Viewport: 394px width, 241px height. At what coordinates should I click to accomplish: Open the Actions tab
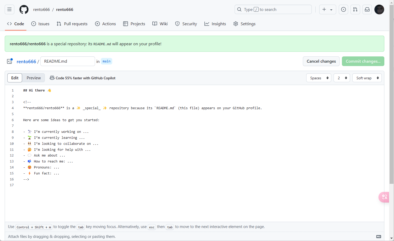coord(105,24)
